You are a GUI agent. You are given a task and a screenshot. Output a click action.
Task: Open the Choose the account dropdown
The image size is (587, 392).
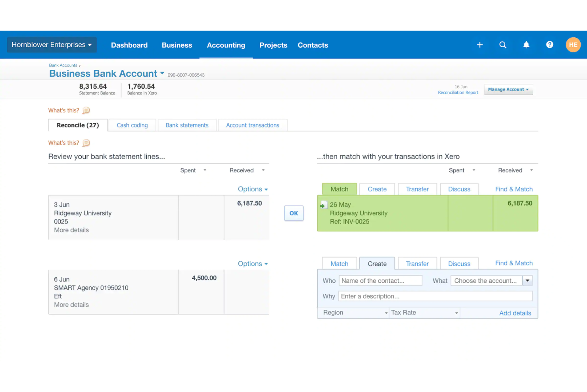click(528, 280)
